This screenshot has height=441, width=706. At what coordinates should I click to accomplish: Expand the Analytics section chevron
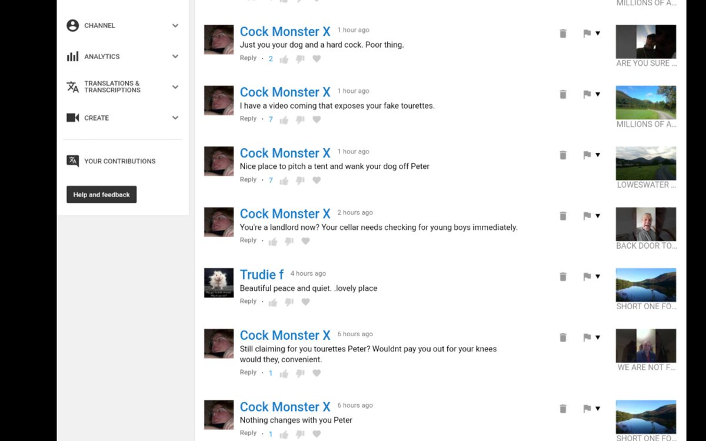[175, 56]
